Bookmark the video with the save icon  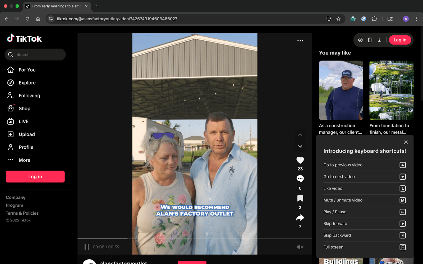click(x=300, y=199)
